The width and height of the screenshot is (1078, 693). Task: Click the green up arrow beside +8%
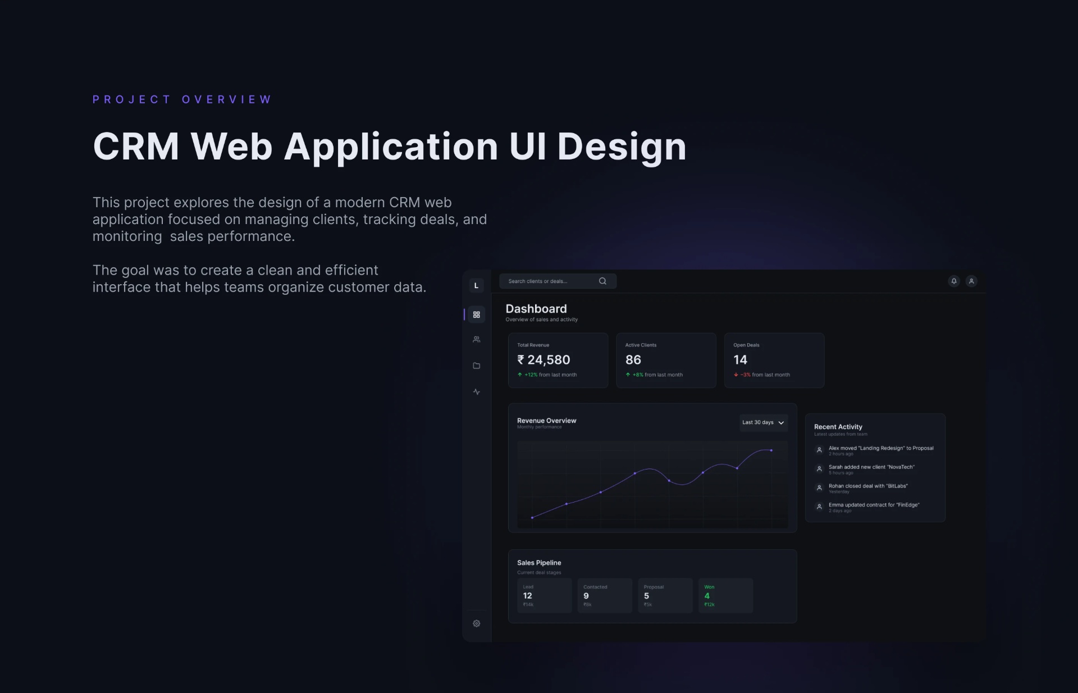[628, 375]
